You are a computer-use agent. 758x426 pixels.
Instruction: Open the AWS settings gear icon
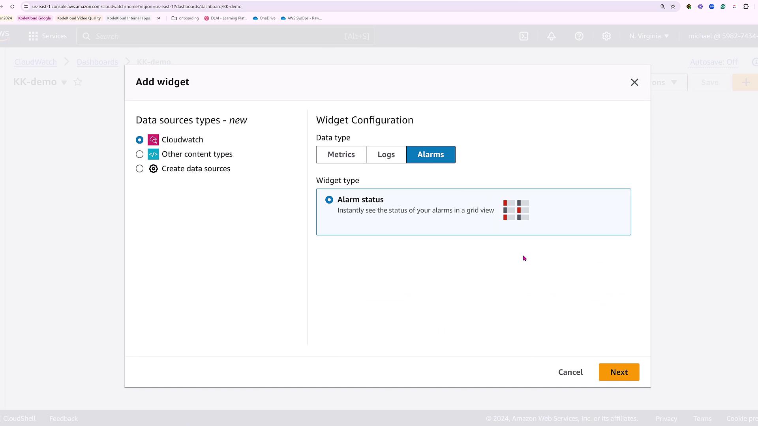pyautogui.click(x=607, y=36)
